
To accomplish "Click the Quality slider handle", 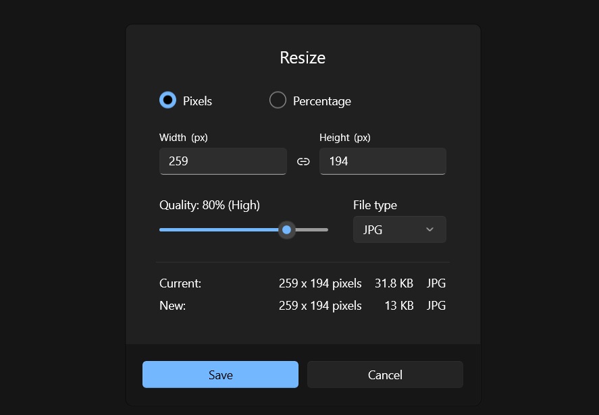I will [286, 229].
